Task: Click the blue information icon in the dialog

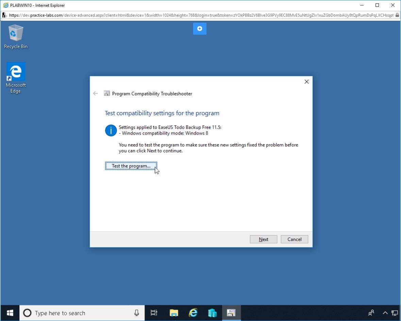Action: coord(111,130)
